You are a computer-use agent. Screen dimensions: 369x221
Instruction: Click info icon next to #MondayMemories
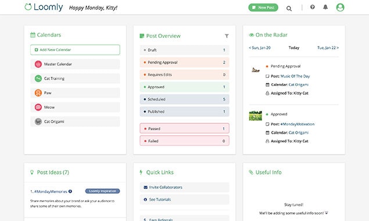click(70, 191)
